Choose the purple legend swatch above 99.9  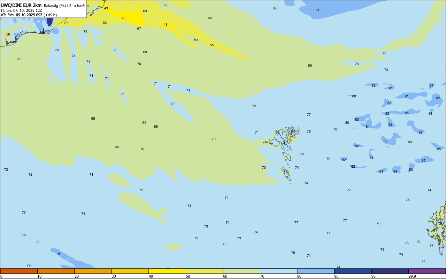click(427, 271)
